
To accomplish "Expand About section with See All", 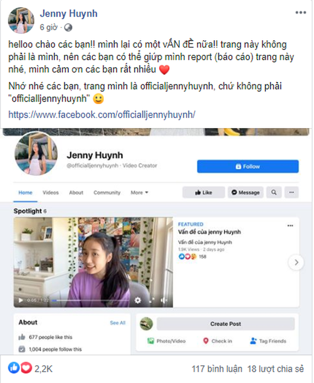I will click(x=117, y=323).
